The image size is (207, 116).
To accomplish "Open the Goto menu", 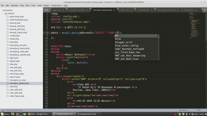I will click(x=33, y=5).
